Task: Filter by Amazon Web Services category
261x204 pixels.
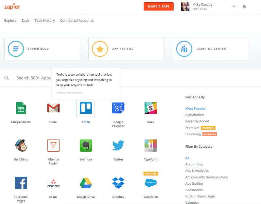Action: click(x=207, y=177)
